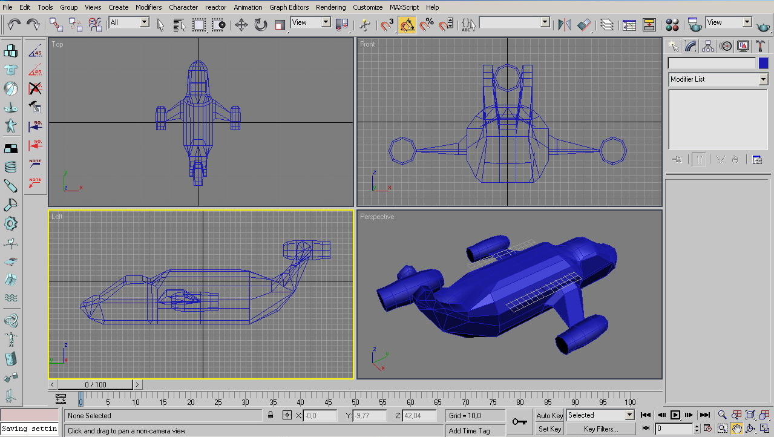The image size is (774, 437).
Task: Select the Select and Move tool
Action: pyautogui.click(x=241, y=25)
